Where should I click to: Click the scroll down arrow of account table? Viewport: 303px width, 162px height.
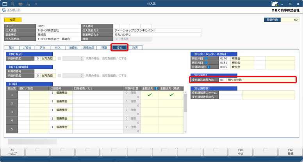coord(185,132)
